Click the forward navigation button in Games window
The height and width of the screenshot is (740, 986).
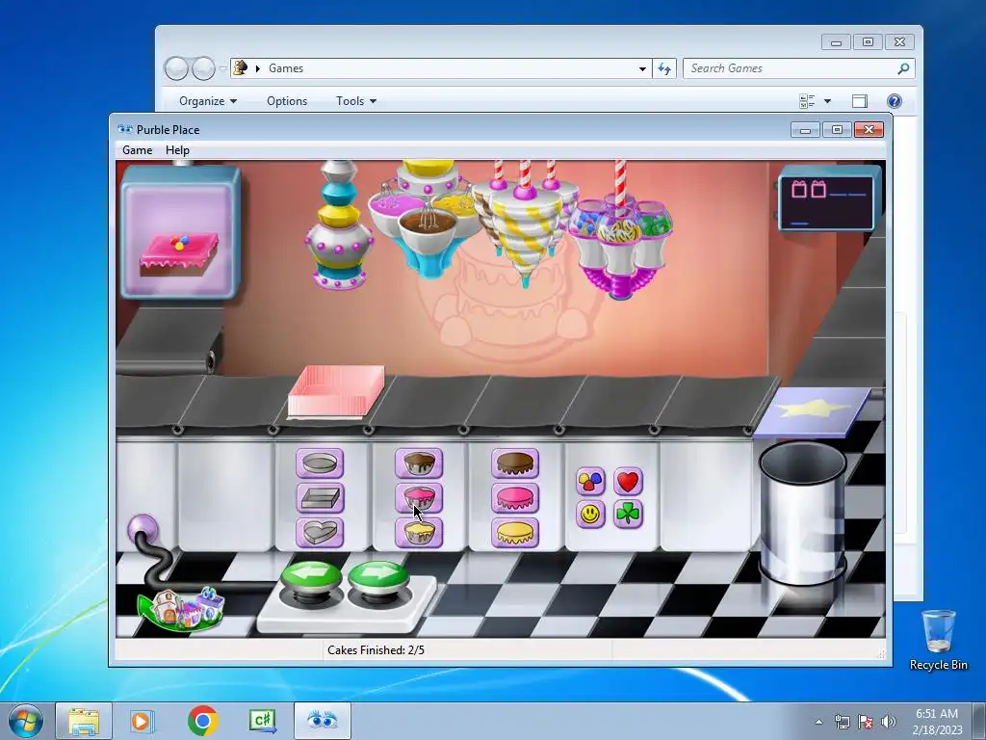(x=203, y=68)
